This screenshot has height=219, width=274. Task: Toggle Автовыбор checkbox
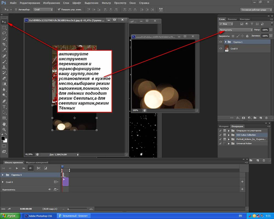pos(16,10)
